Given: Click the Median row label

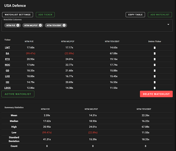Looking at the screenshot, I should pos(14,121).
